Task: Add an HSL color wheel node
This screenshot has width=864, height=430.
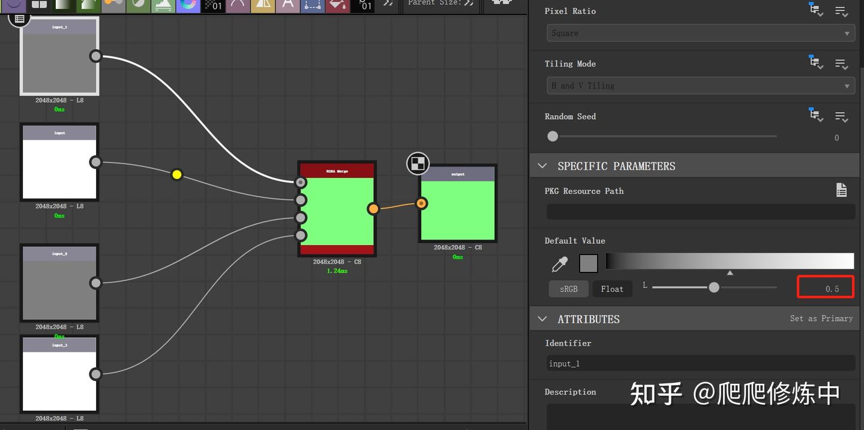Action: (188, 5)
